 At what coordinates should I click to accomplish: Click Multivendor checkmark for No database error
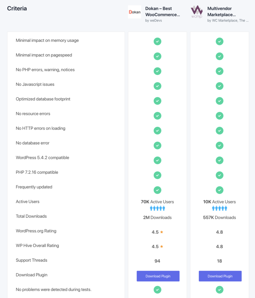220,146
